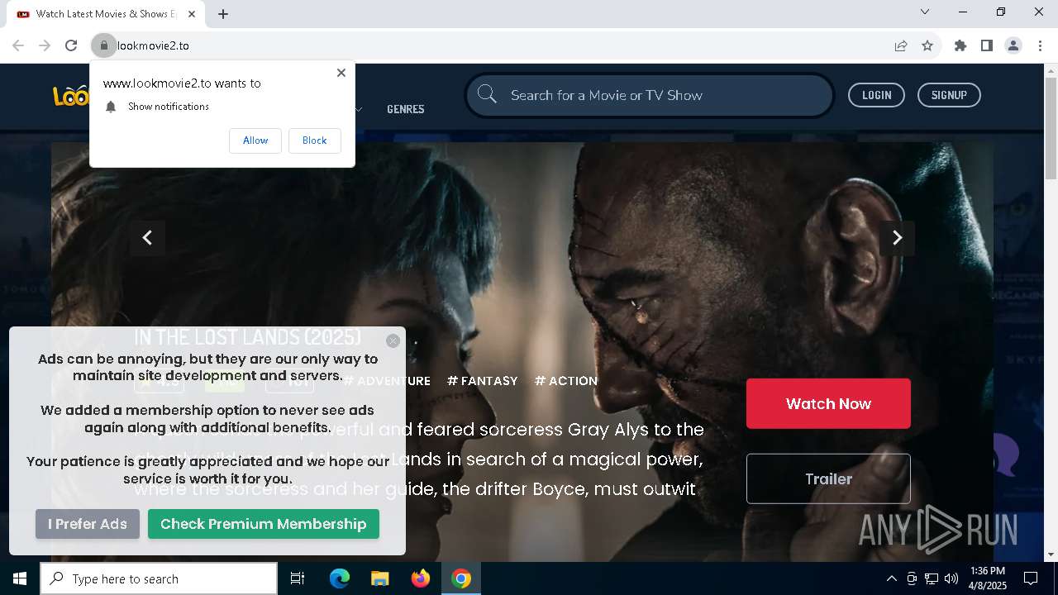This screenshot has width=1058, height=595.
Task: Switch to Chrome taskbar icon
Action: point(461,578)
